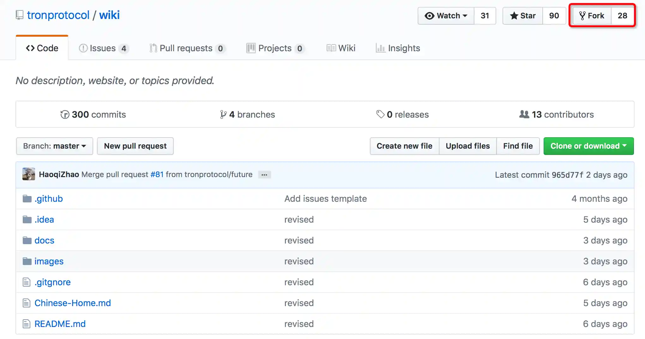Click the contributors people icon
Screen dimensions: 645x339
[524, 114]
